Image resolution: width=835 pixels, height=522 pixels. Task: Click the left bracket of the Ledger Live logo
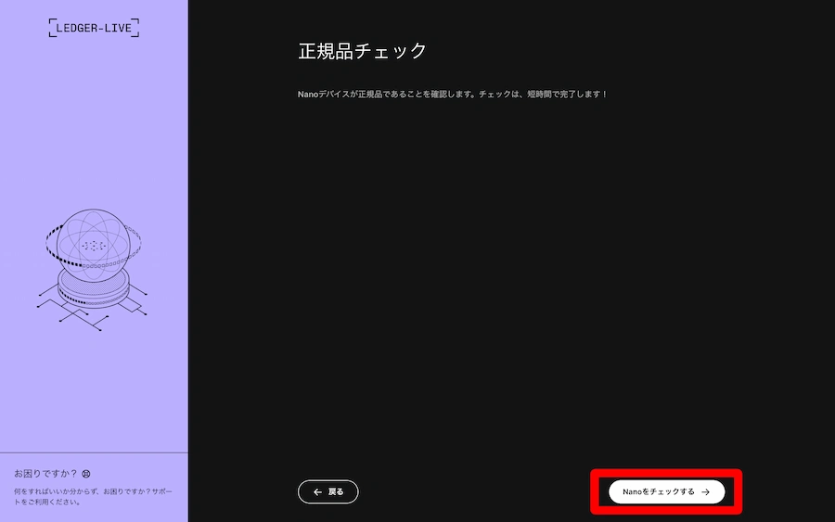52,28
